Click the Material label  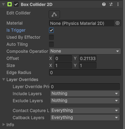(15, 23)
